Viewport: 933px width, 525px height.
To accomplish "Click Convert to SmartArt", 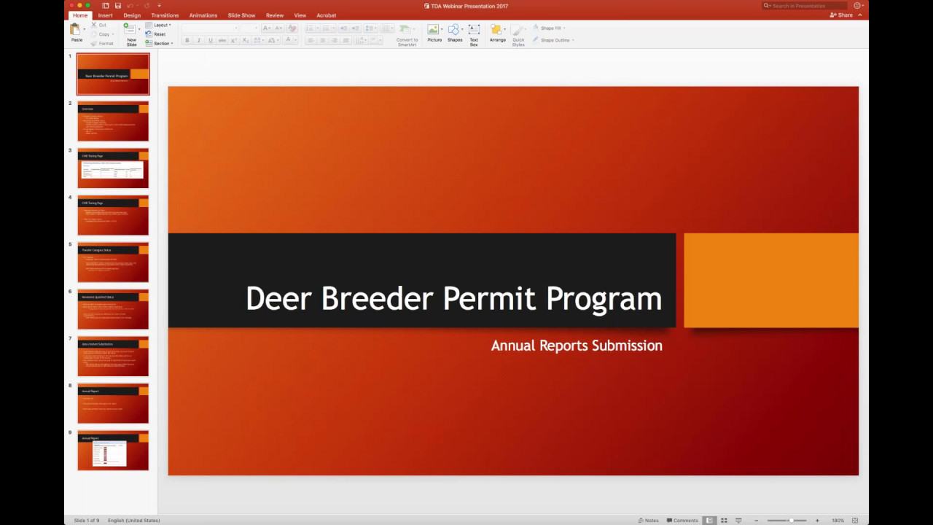I will click(x=407, y=34).
